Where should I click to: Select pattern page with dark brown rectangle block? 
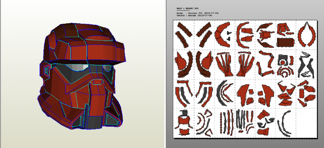click(286, 35)
